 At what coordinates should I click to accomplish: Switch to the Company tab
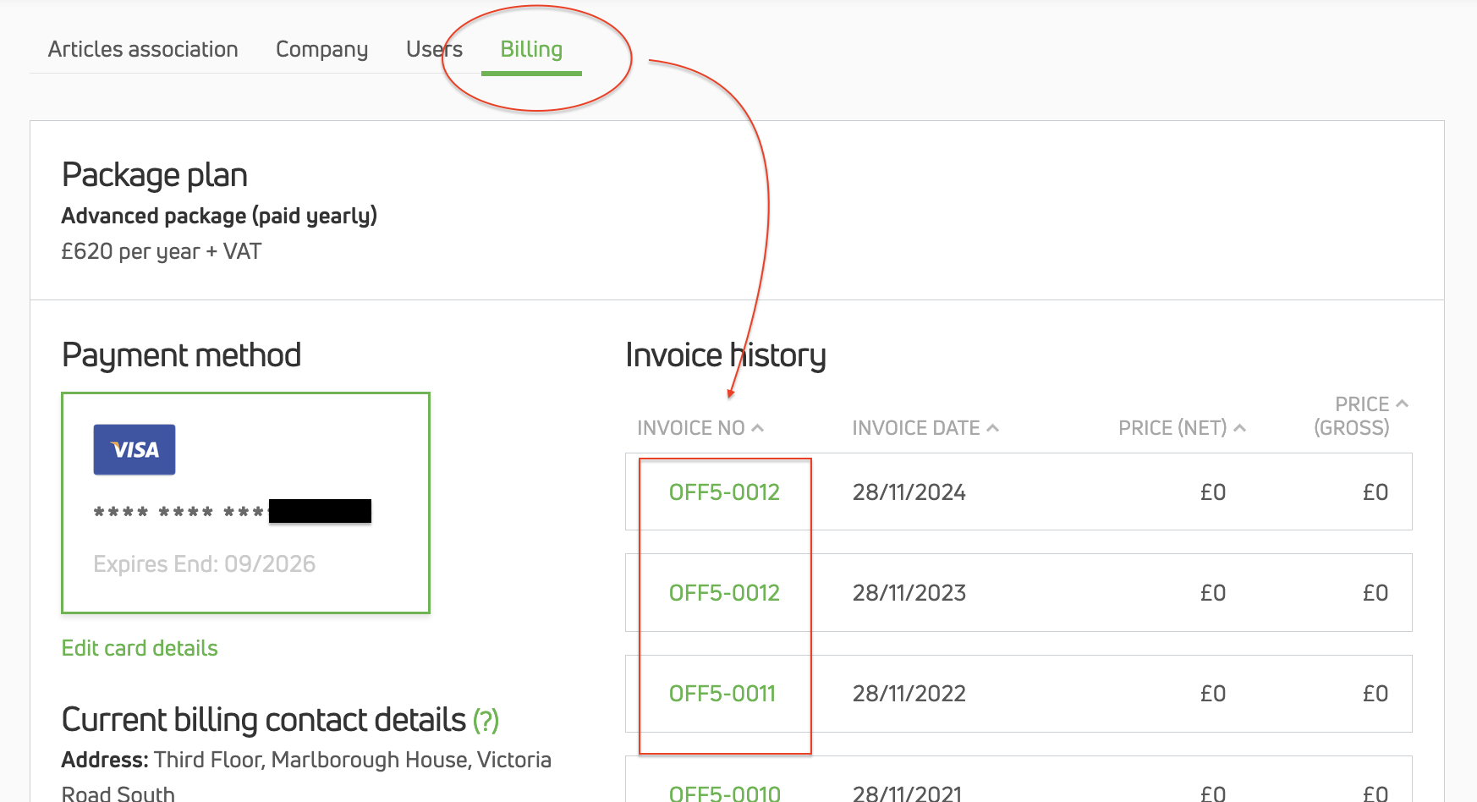coord(321,49)
